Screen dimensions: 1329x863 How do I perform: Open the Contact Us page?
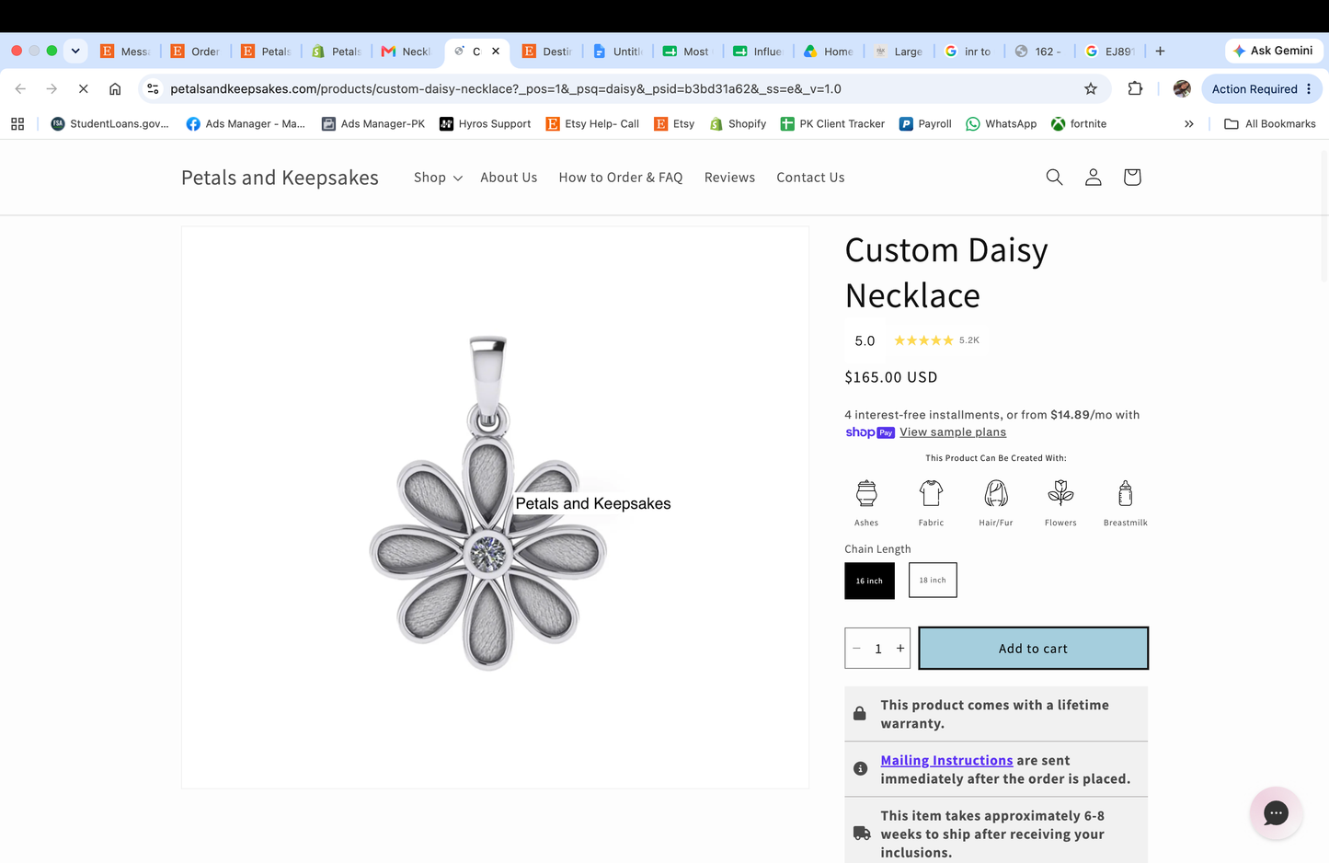pos(810,178)
